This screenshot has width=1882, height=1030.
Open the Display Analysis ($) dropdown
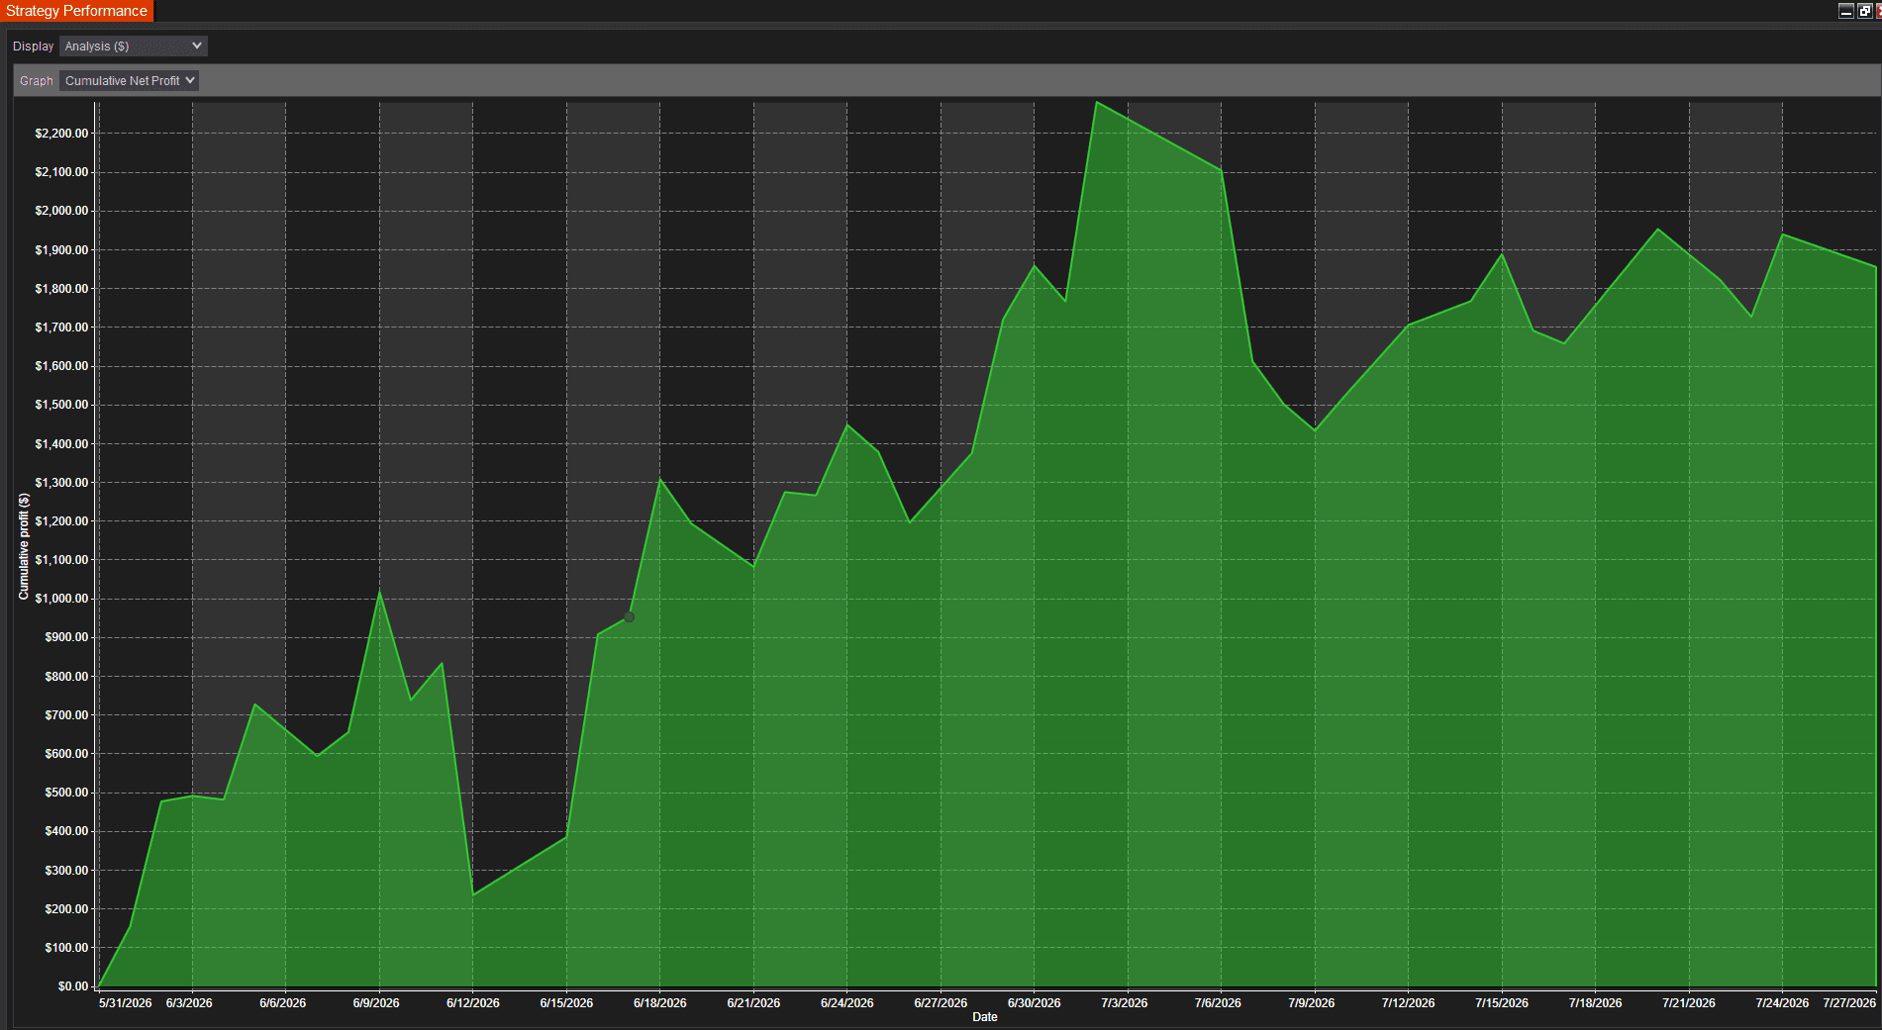click(x=133, y=47)
